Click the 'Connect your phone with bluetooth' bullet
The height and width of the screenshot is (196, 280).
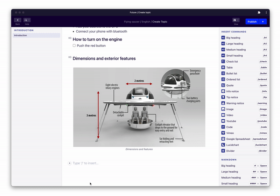(x=101, y=31)
